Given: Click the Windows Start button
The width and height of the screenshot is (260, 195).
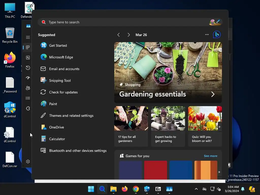Looking at the screenshot, I should 91,189.
